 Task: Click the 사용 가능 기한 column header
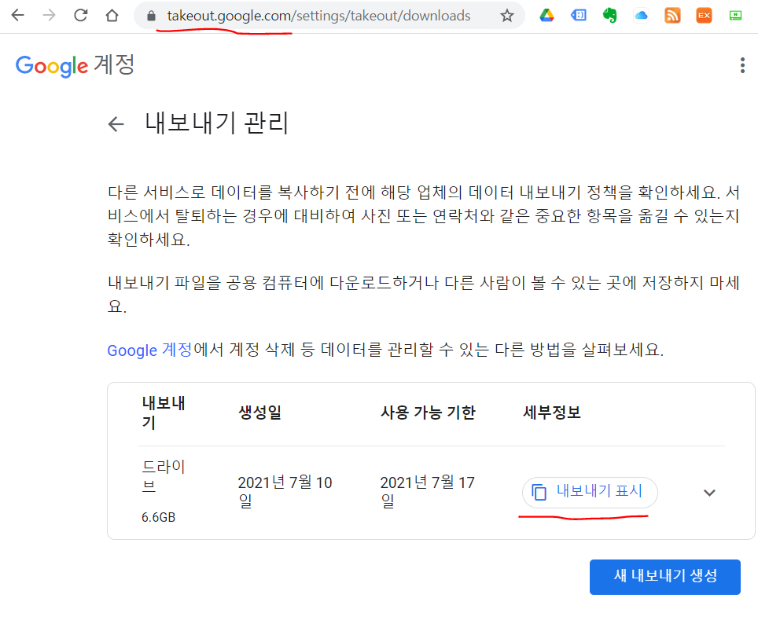click(428, 413)
